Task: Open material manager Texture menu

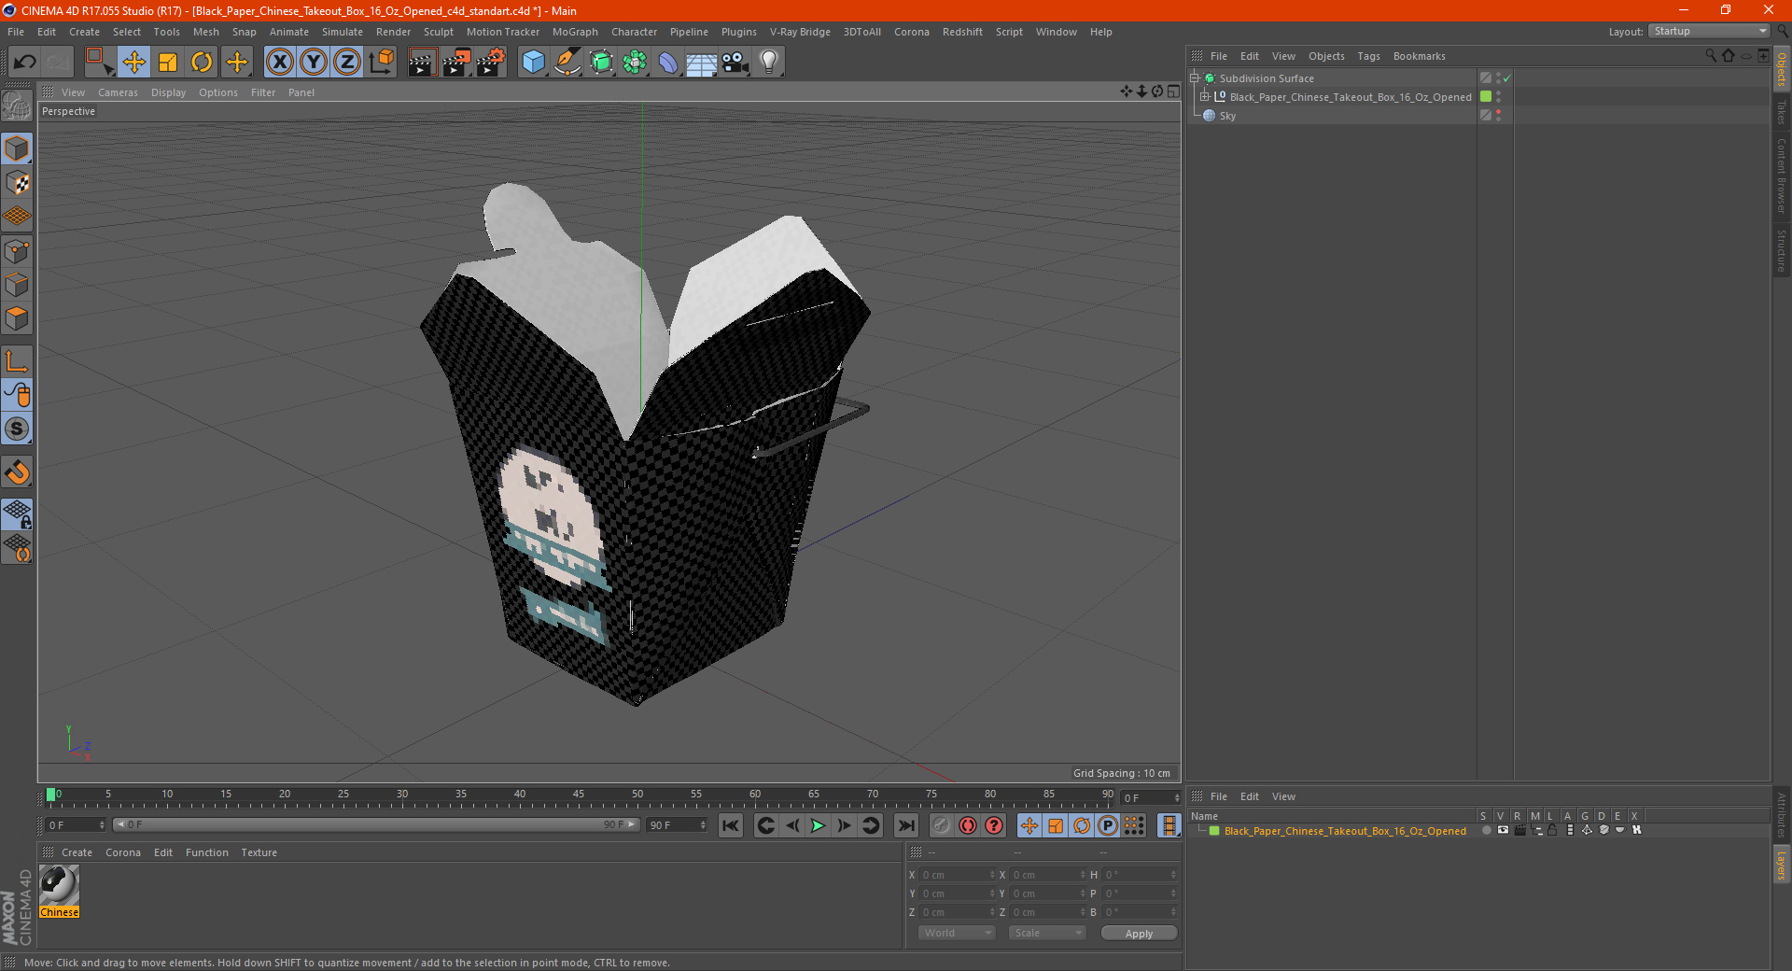Action: 259,852
